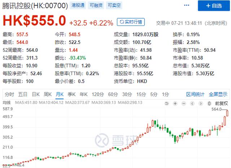The height and width of the screenshot is (168, 231).
Task: Click the 昨收 value 522.5
Action: (75, 42)
